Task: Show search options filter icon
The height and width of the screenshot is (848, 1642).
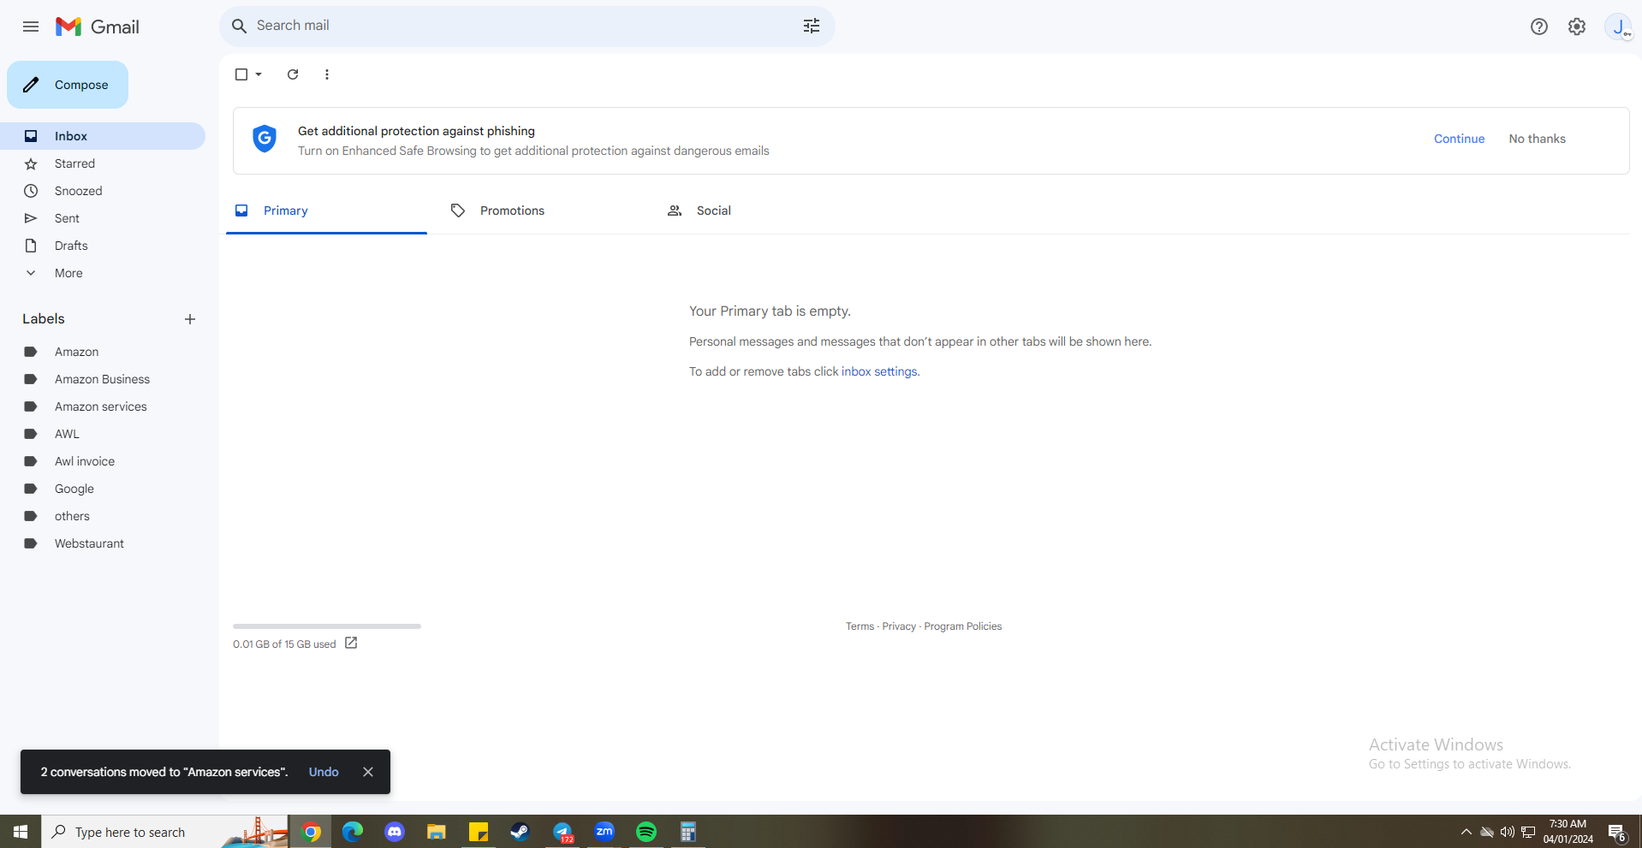Action: point(812,26)
